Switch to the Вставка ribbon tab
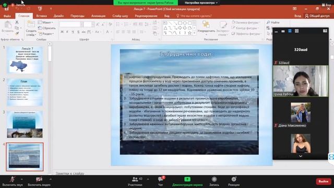 point(42,16)
